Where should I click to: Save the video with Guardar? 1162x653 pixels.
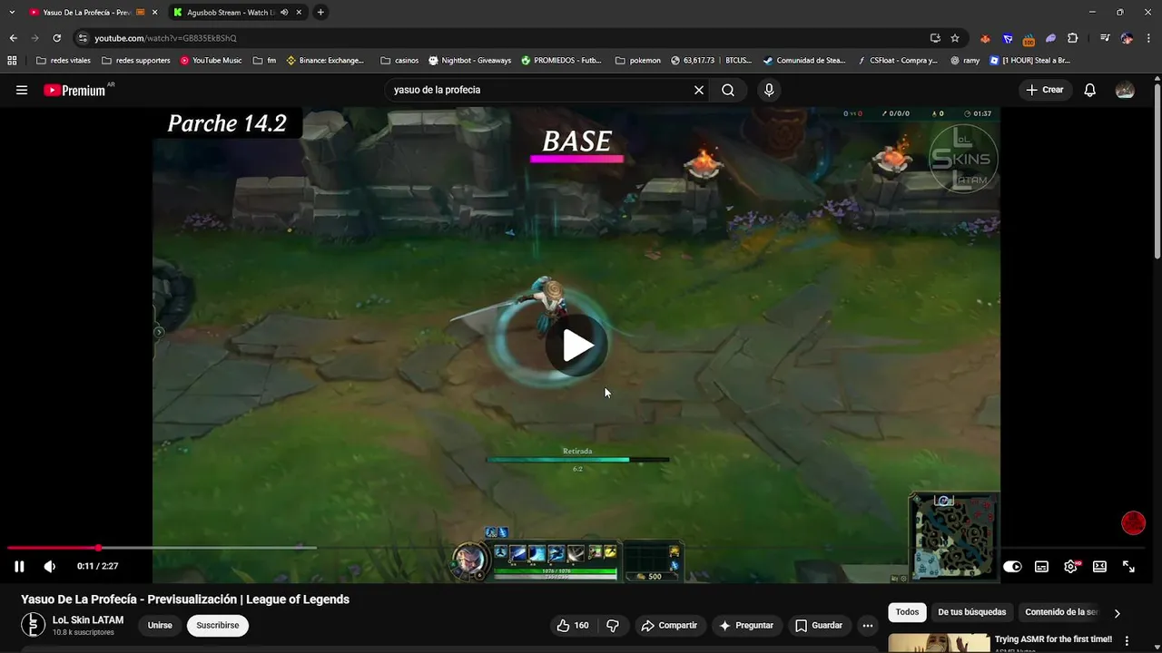[819, 625]
